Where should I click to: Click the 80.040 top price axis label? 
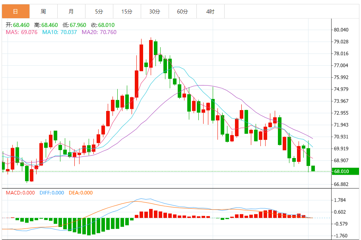(x=341, y=30)
